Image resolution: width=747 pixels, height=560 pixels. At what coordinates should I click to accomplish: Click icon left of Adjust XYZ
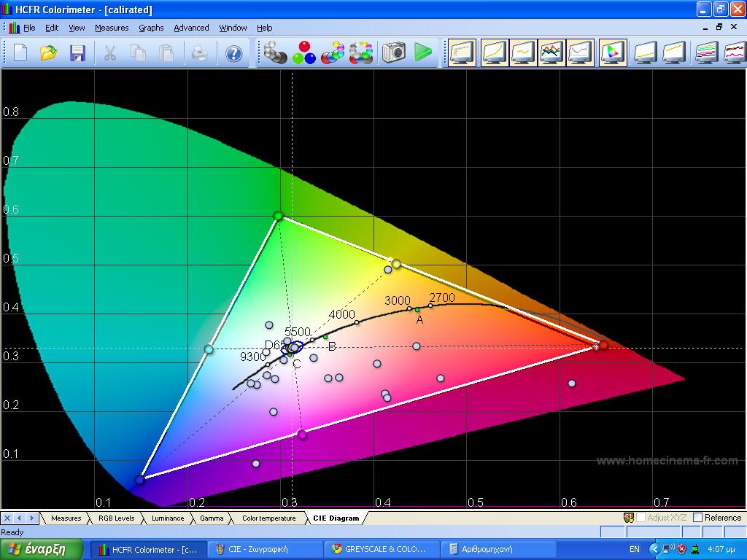click(629, 518)
